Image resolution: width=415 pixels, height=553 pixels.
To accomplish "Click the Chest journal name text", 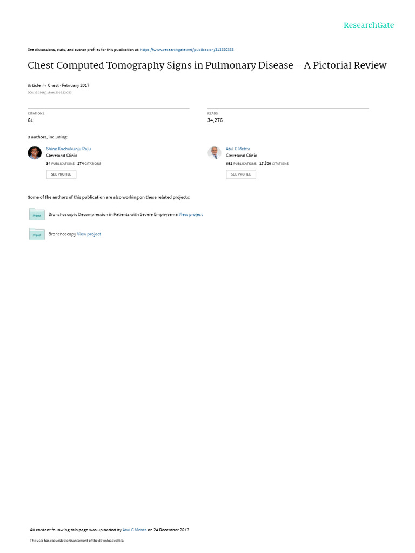I will (x=53, y=85).
